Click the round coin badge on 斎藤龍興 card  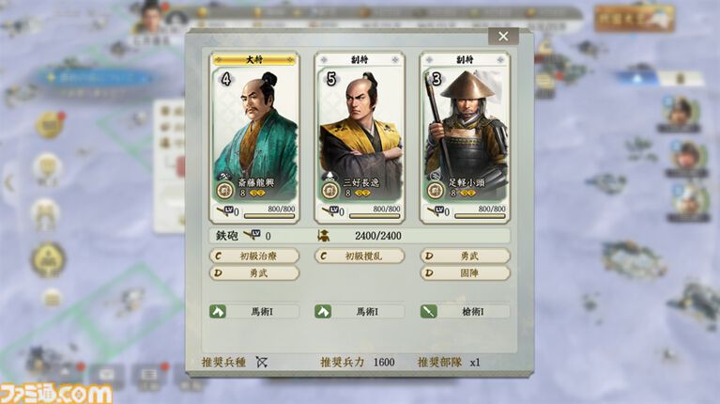pos(225,191)
